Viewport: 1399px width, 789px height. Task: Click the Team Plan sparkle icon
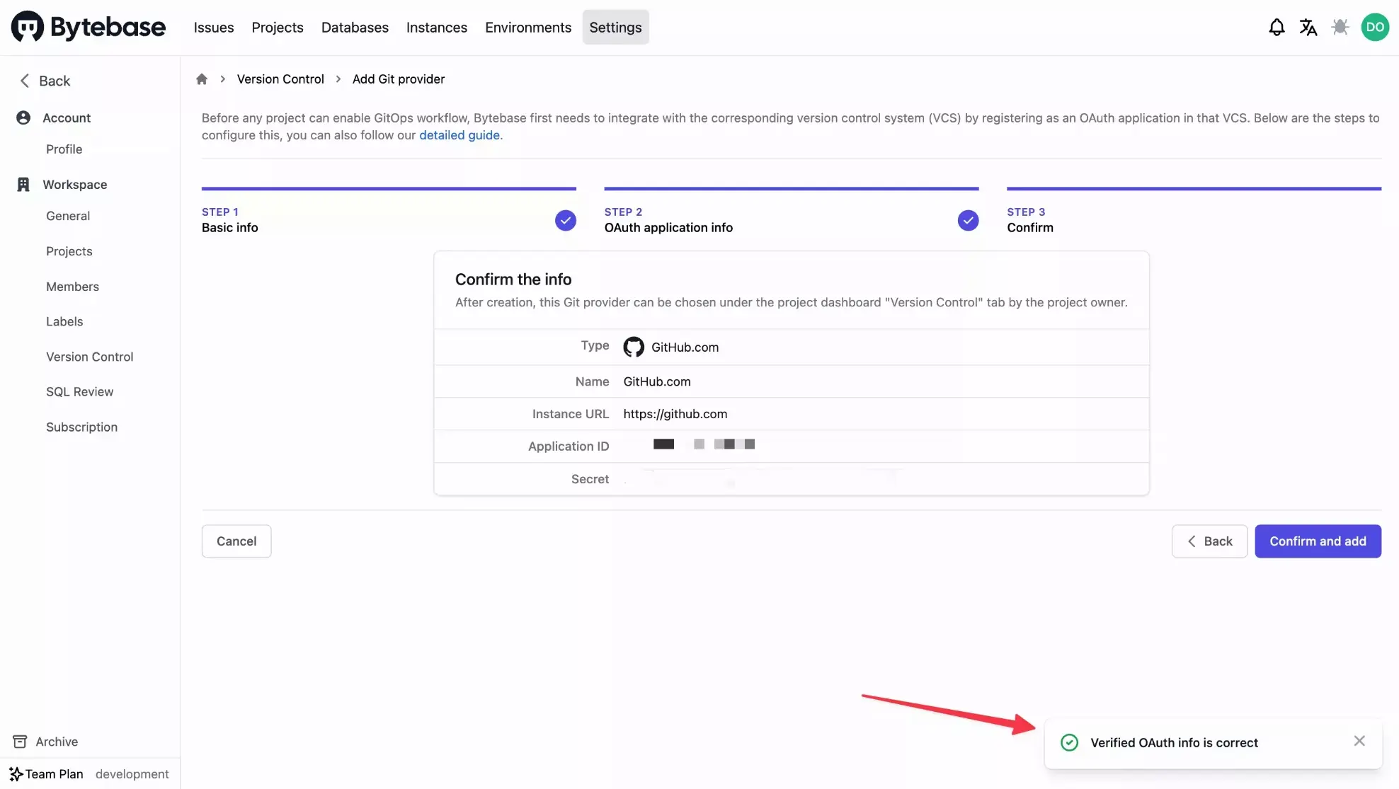click(x=16, y=774)
